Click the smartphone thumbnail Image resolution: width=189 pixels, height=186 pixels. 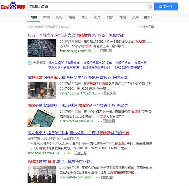[42, 118]
